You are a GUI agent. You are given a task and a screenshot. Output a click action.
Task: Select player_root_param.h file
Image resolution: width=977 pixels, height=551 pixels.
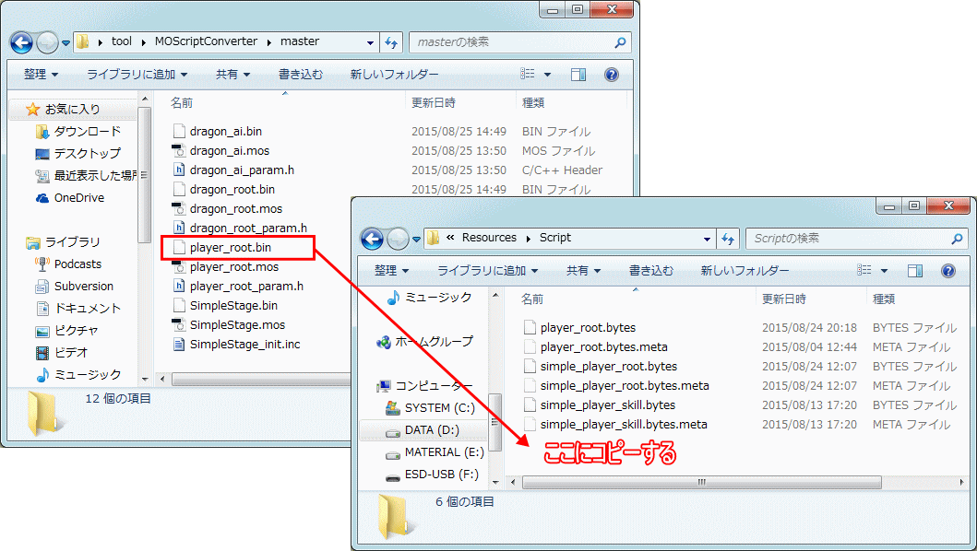238,287
